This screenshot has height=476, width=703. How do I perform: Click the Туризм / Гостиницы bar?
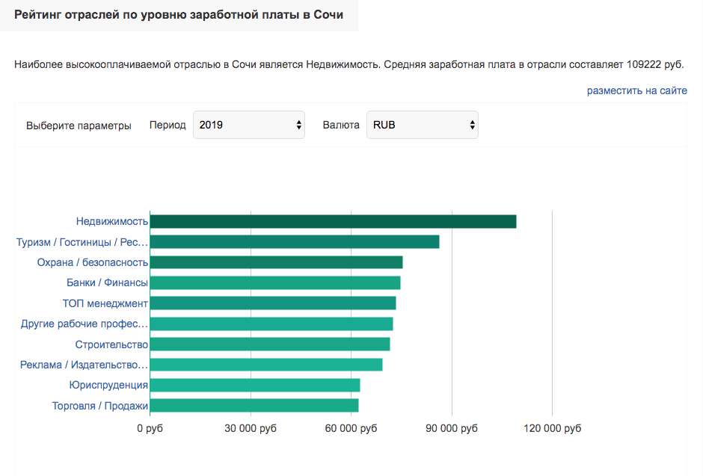pos(295,242)
